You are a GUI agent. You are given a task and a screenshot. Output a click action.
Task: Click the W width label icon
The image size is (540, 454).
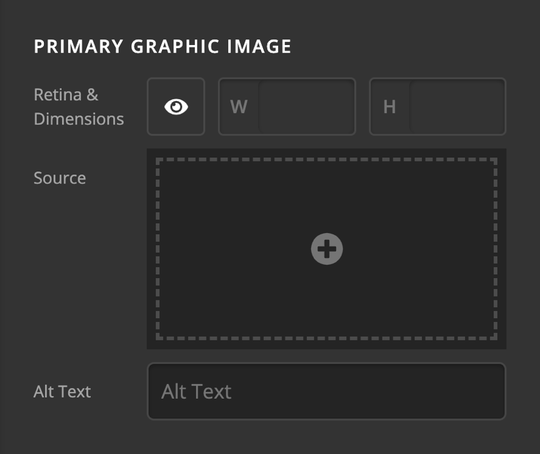(x=239, y=107)
